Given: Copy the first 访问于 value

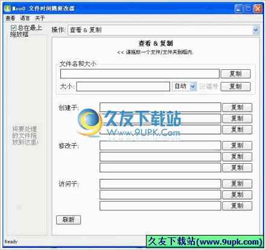Looking at the screenshot, I should pos(237,184).
